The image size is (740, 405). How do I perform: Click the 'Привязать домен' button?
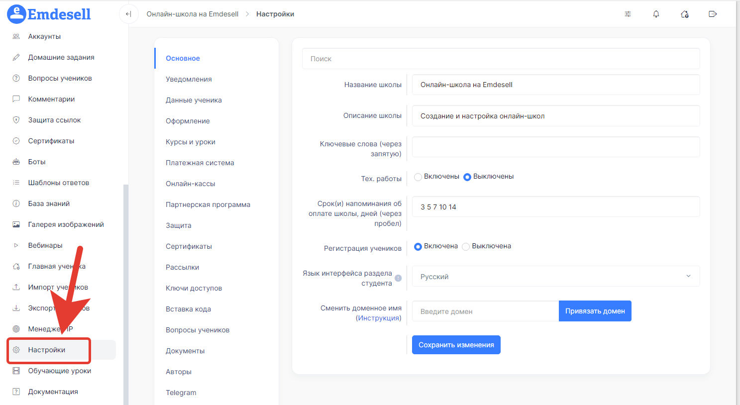(595, 311)
